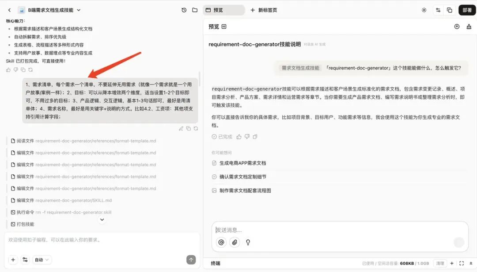Attach a file with the paperclip button
This screenshot has height=272, width=477.
(x=235, y=242)
